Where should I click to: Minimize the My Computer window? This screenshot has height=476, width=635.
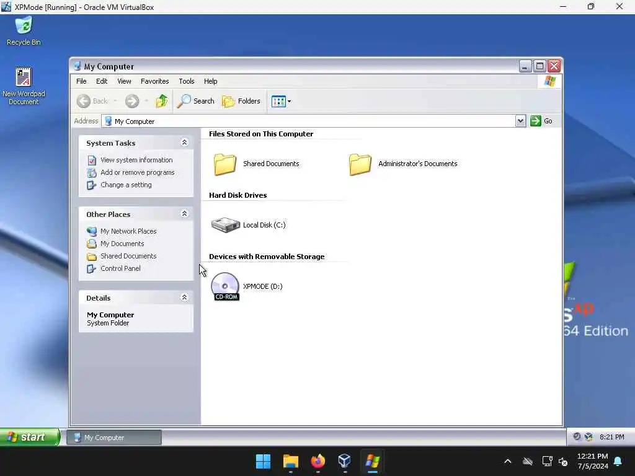pyautogui.click(x=525, y=66)
